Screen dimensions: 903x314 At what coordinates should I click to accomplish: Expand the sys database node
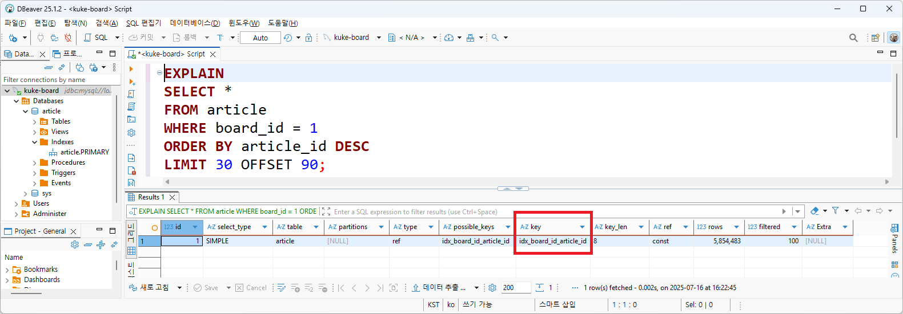click(x=25, y=193)
